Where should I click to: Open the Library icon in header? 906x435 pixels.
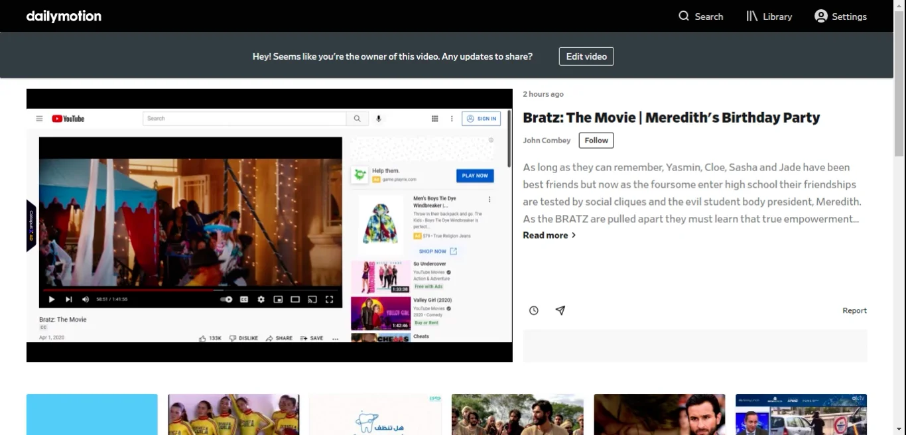coord(752,16)
